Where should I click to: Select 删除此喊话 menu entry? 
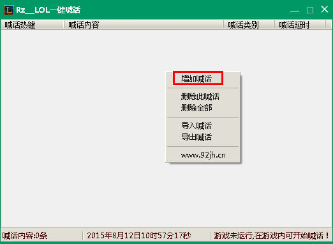pos(203,97)
